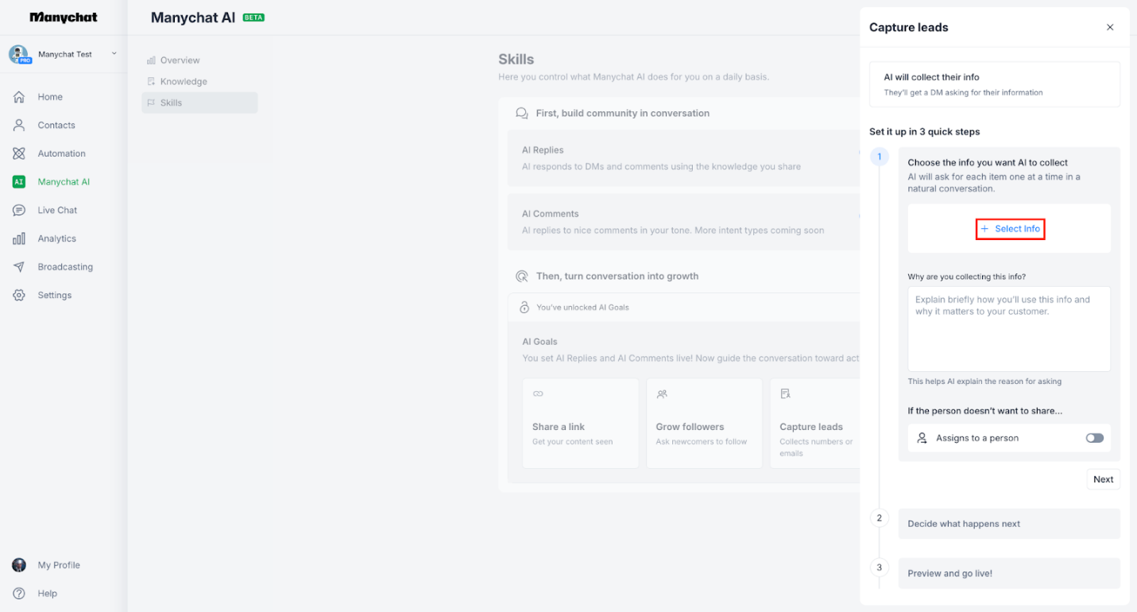Click the Select Info button

point(1010,228)
